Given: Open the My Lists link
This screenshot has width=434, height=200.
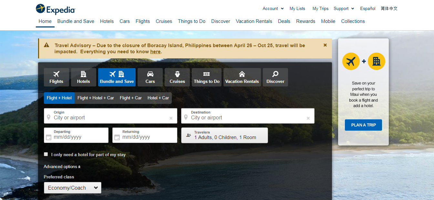Looking at the screenshot, I should [x=297, y=9].
